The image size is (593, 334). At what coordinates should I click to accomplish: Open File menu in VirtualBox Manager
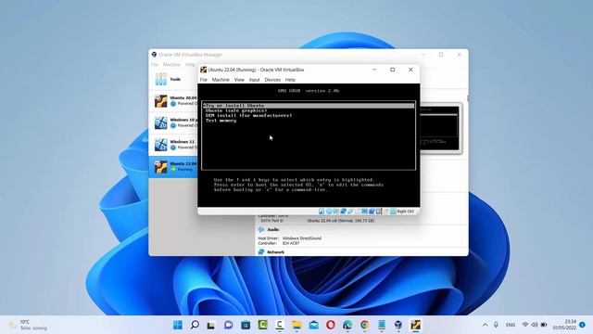tap(155, 65)
